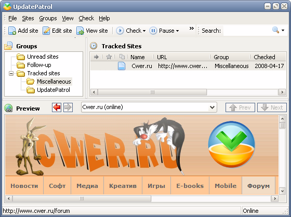Open the Check dropdown arrow
The image size is (291, 217).
coord(144,31)
